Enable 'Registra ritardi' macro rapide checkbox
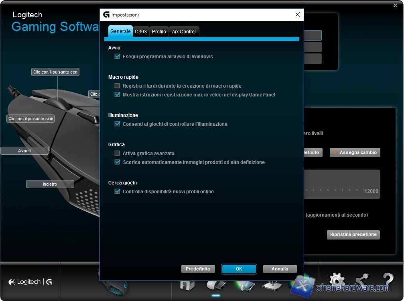 117,86
